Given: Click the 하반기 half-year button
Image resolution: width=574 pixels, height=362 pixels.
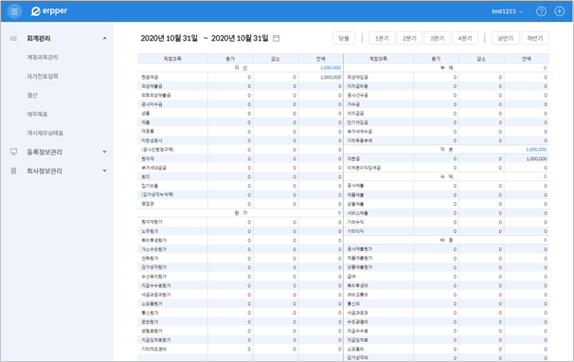Looking at the screenshot, I should tap(535, 38).
